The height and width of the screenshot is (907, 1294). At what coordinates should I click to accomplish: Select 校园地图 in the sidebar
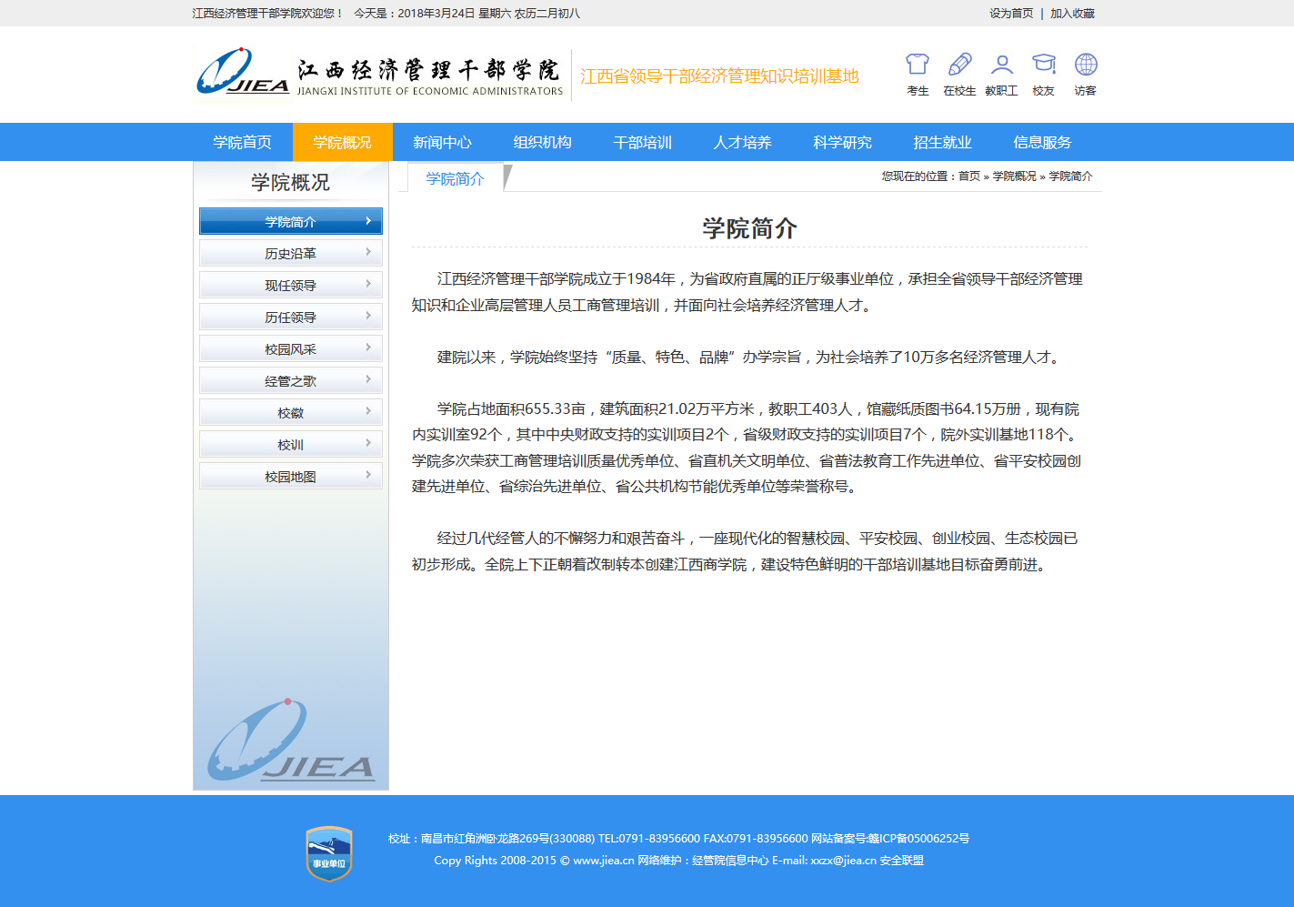[291, 476]
